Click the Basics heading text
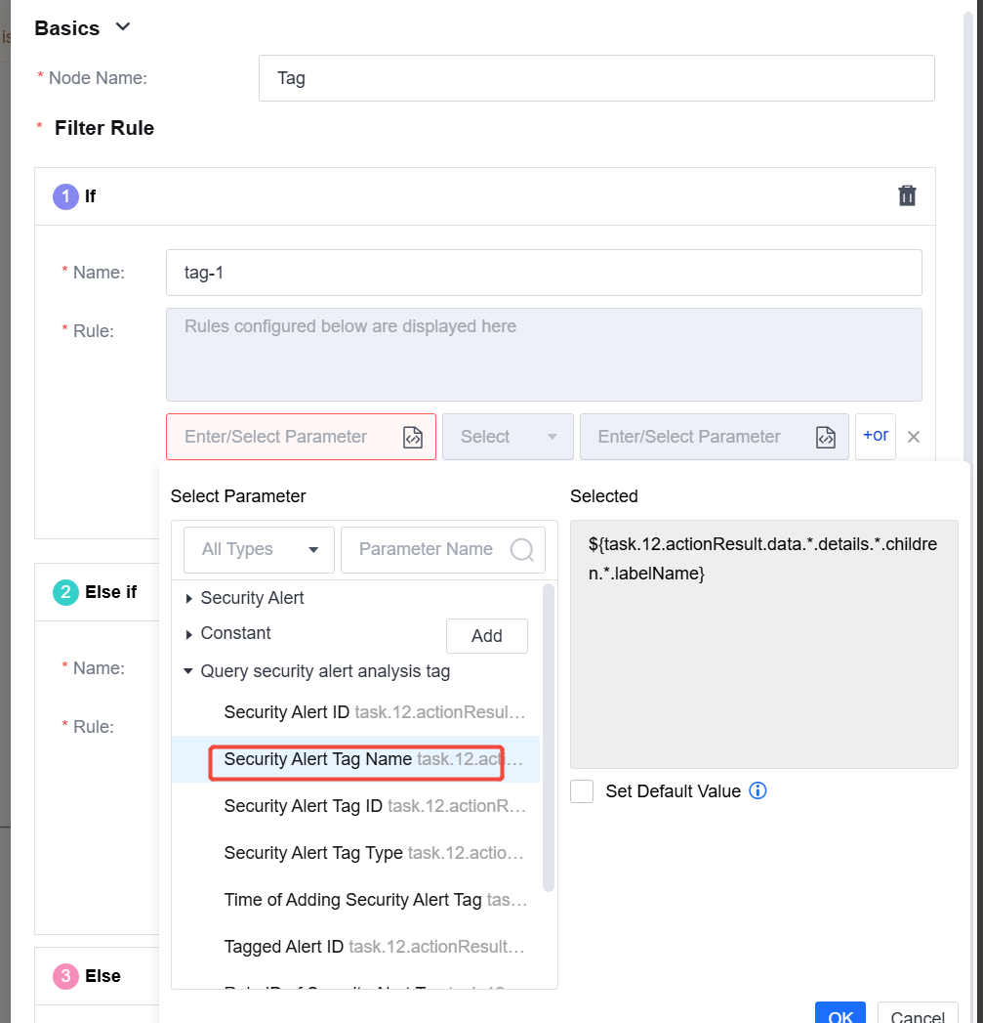The image size is (983, 1023). tap(67, 28)
